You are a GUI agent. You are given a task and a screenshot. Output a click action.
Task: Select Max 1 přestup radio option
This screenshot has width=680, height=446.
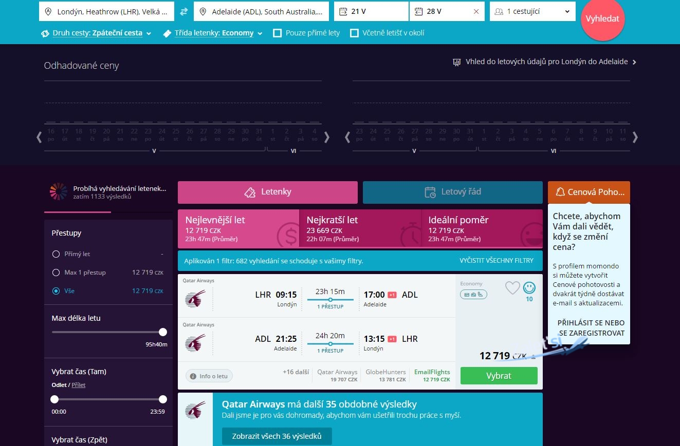[x=56, y=273]
